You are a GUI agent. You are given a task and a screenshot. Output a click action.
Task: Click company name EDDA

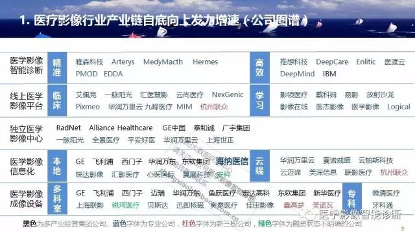tap(113, 74)
